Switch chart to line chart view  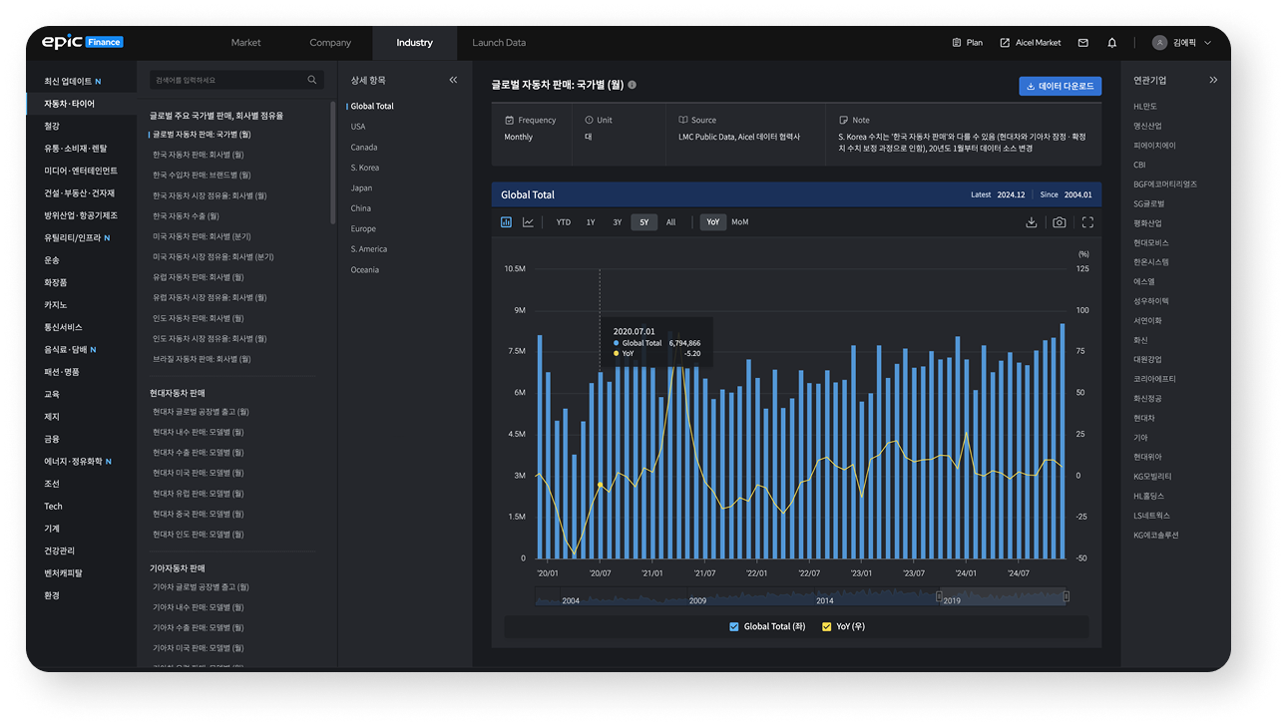click(528, 222)
